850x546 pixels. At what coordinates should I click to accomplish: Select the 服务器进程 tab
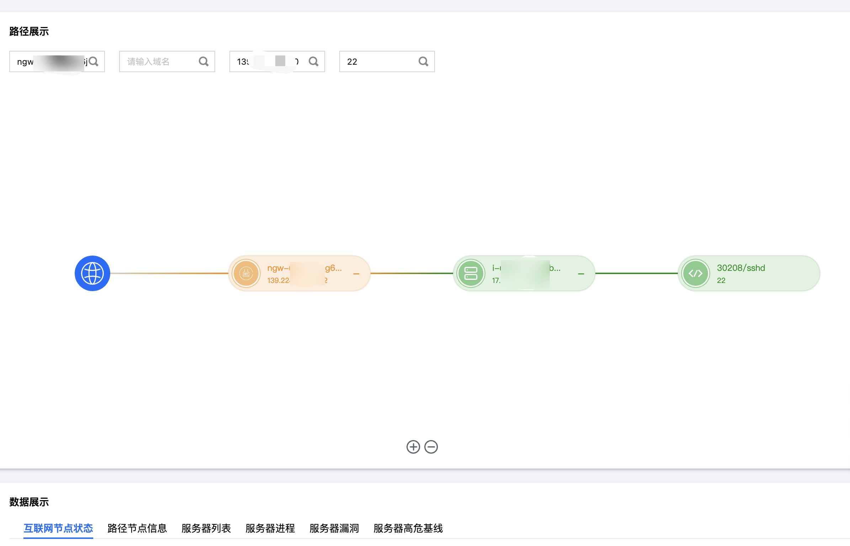click(270, 528)
